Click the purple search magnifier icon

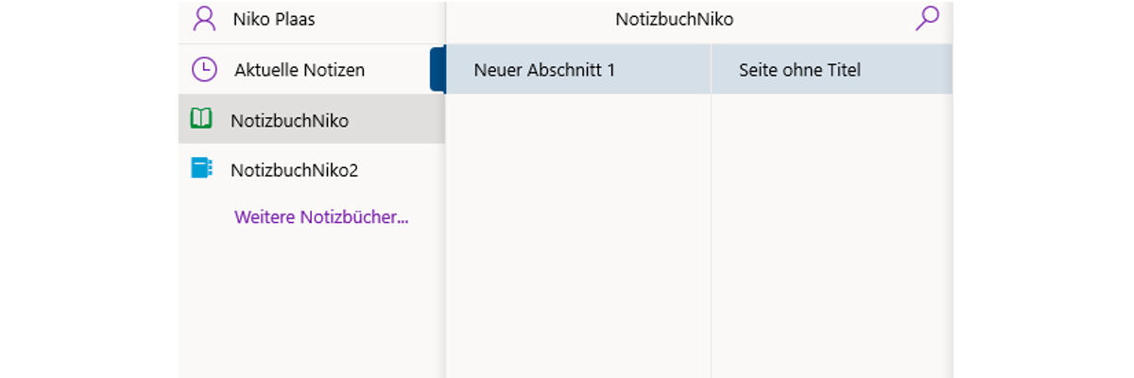pos(927,19)
